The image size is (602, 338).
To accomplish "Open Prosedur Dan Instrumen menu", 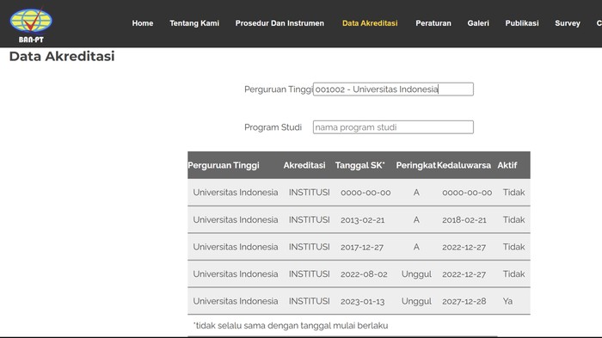I will tap(279, 23).
